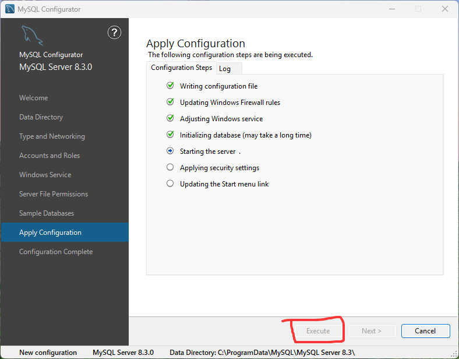Click 'MySQL Server 8.3.0' in the status bar
The width and height of the screenshot is (459, 359).
click(123, 353)
